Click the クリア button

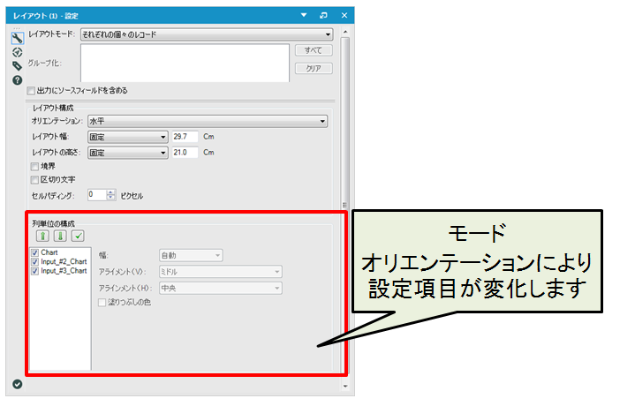point(312,68)
